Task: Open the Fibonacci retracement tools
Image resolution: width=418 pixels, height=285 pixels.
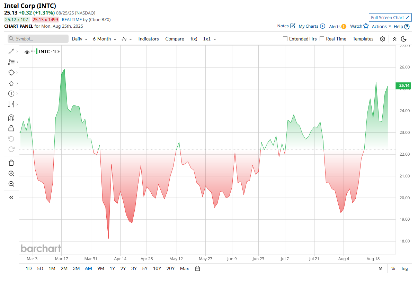Action: [11, 62]
